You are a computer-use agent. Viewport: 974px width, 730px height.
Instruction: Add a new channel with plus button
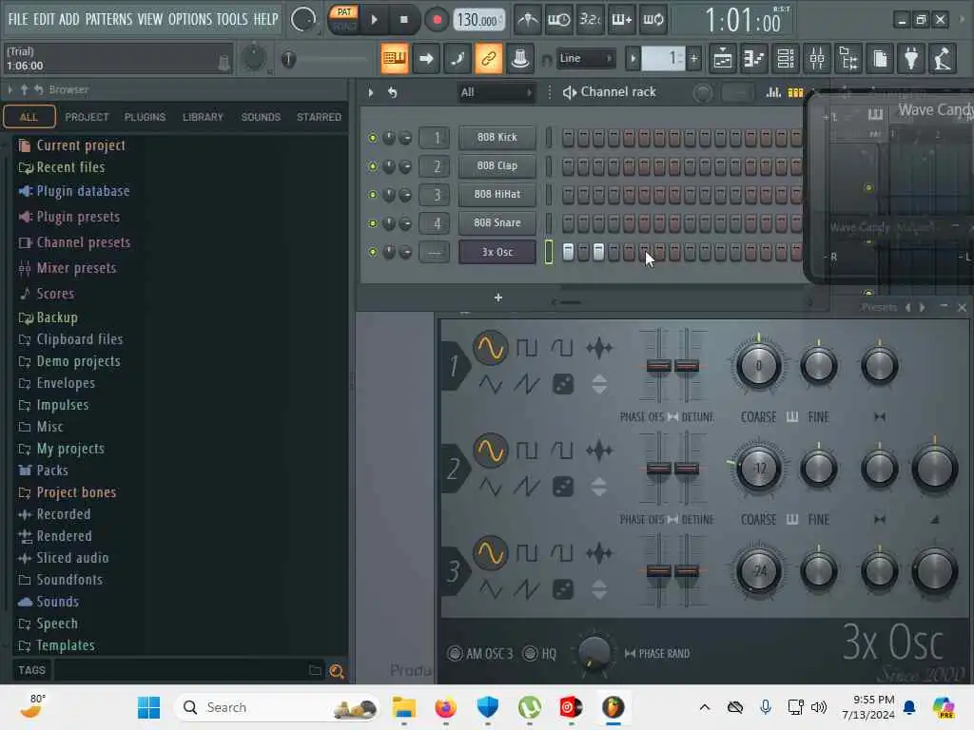tap(498, 298)
